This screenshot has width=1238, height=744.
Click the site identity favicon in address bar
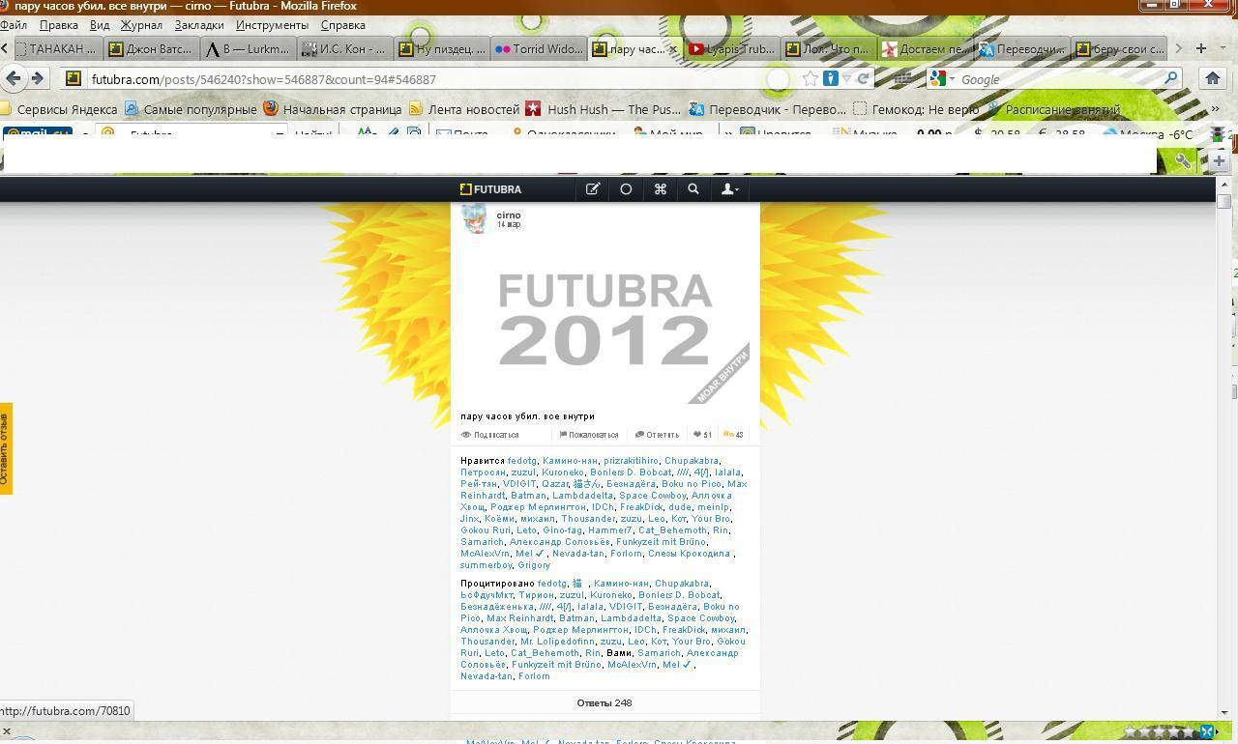pos(73,79)
